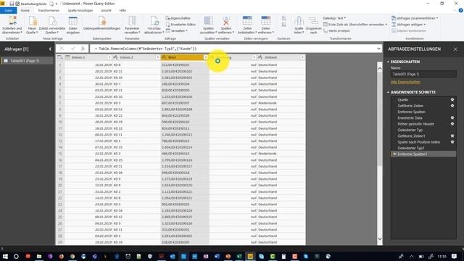The height and width of the screenshot is (261, 464).
Task: Switch to the Home tab
Action: pyautogui.click(x=25, y=10)
